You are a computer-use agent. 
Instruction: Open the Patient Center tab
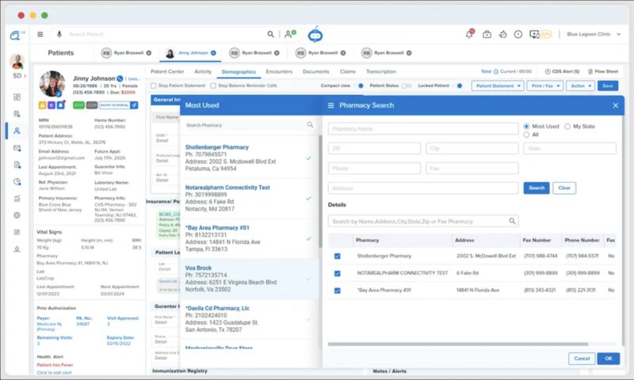(x=167, y=71)
